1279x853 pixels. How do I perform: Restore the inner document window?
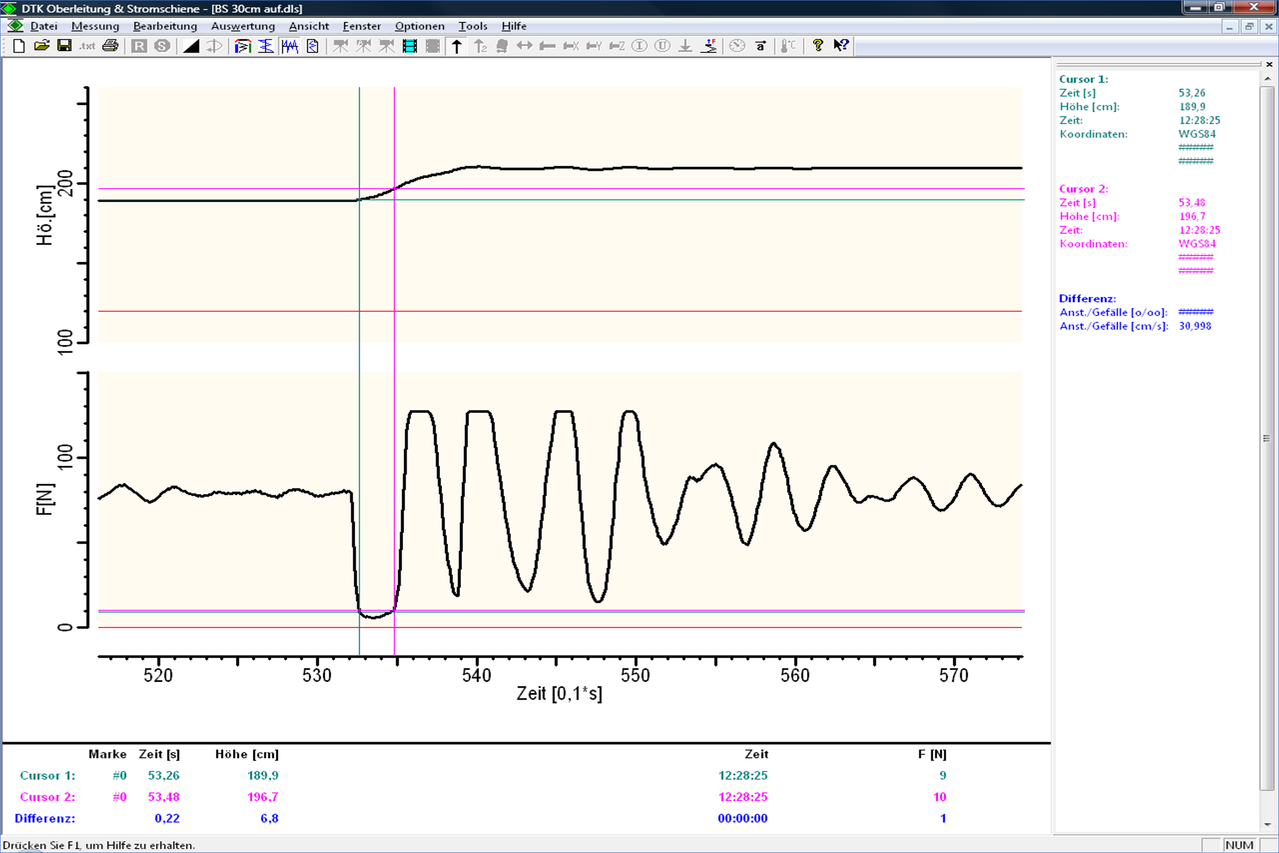click(x=1249, y=26)
